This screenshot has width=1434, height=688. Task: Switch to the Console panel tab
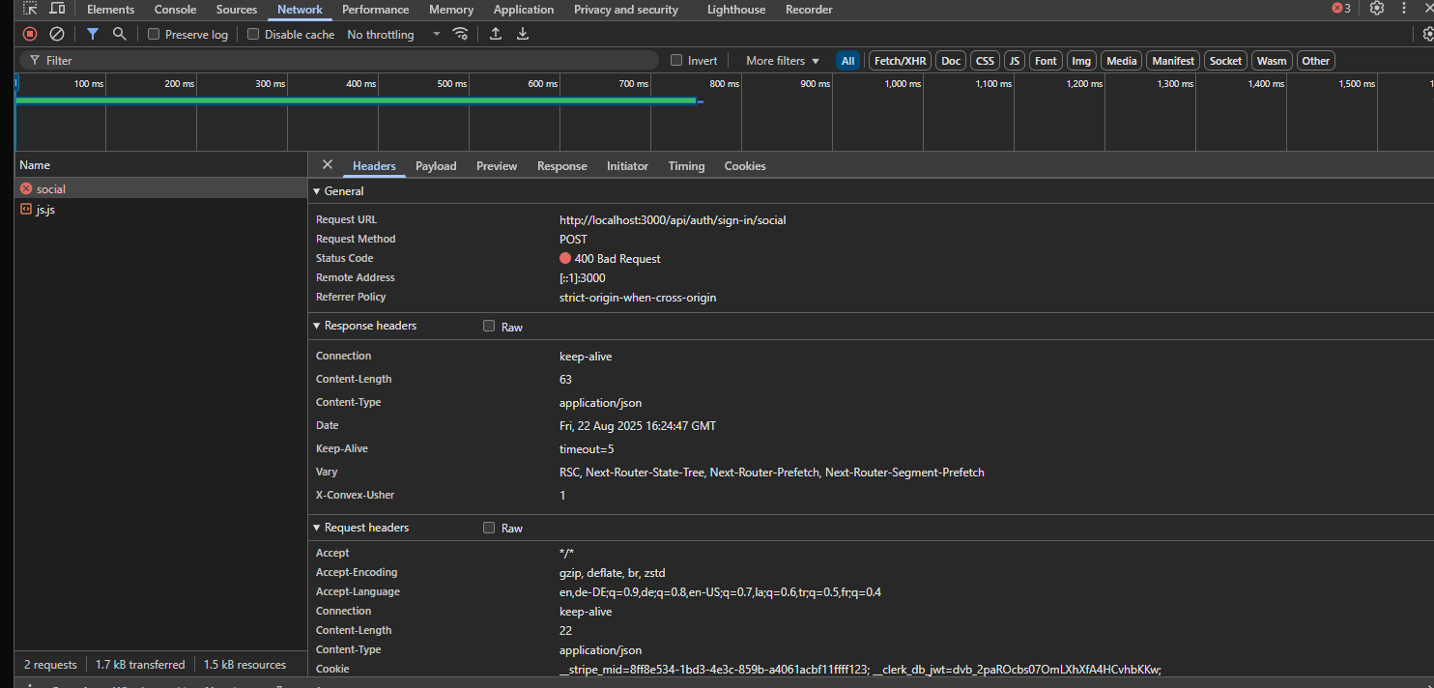point(176,10)
